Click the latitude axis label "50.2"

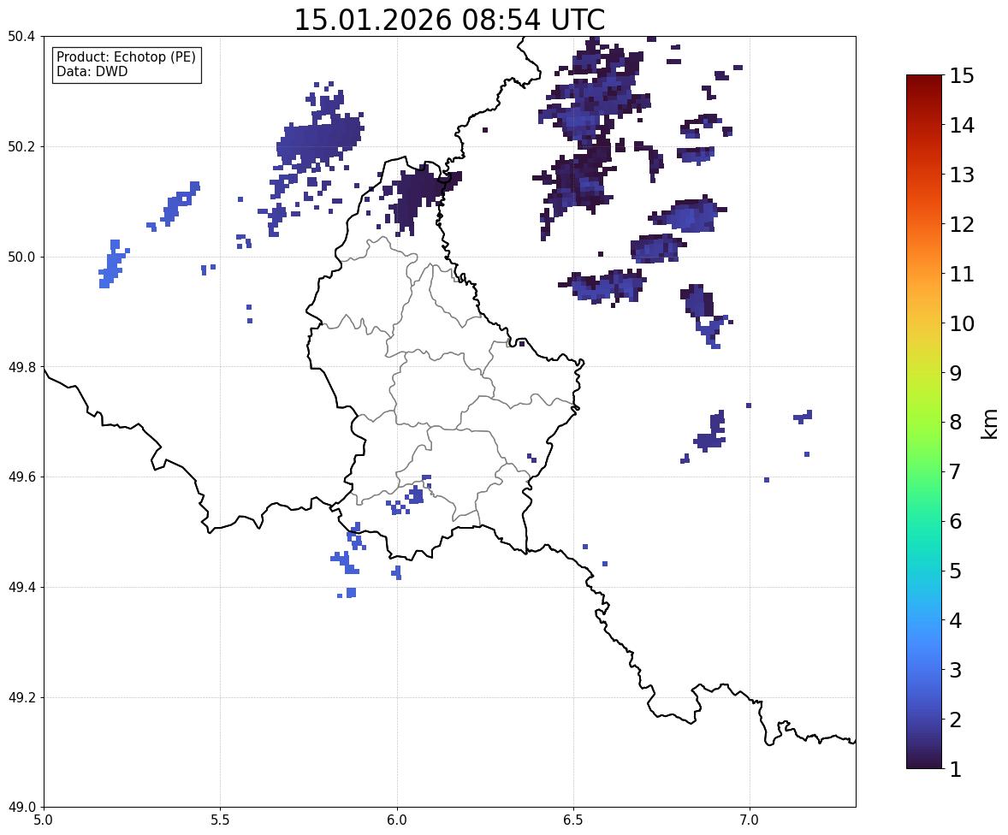(x=22, y=146)
